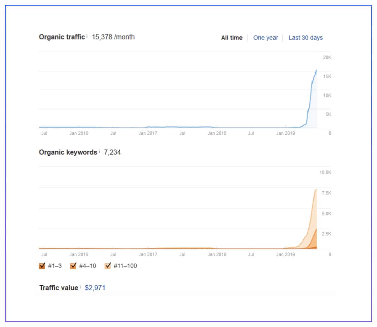This screenshot has height=327, width=377.
Task: Click the peak of blue traffic line
Action: (x=317, y=70)
